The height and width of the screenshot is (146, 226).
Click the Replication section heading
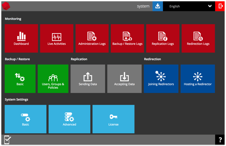click(79, 59)
